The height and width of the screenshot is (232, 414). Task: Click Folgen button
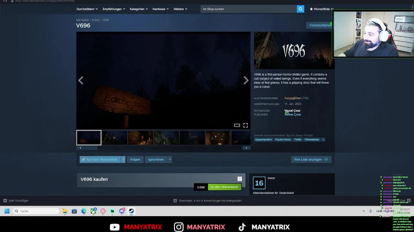coord(135,159)
